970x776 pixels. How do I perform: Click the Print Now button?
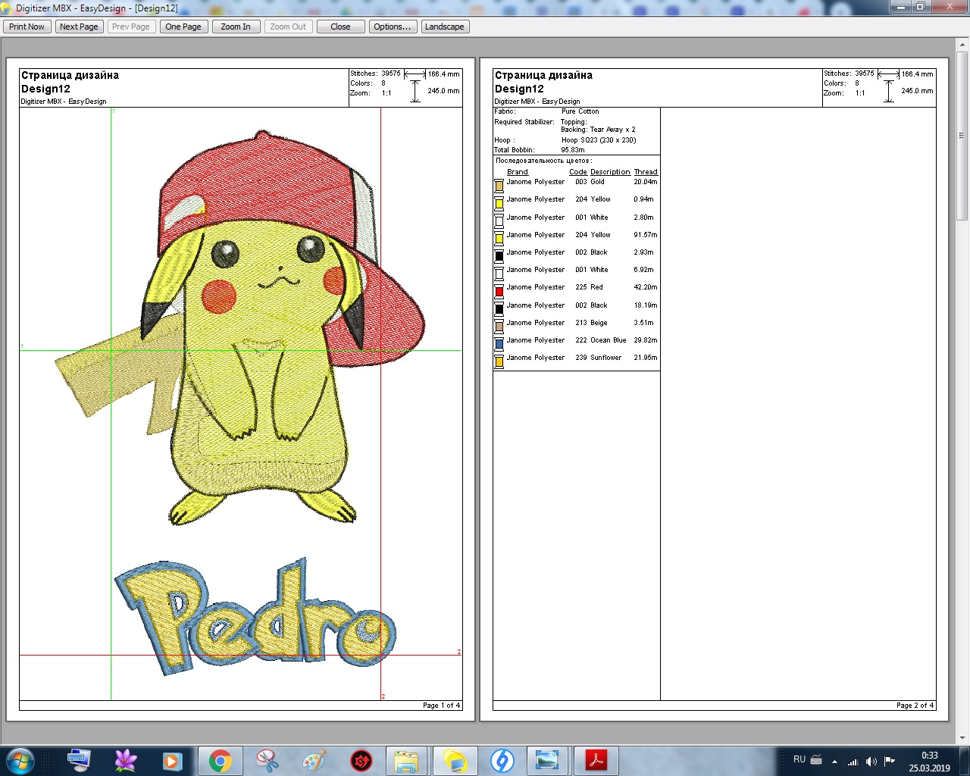27,27
